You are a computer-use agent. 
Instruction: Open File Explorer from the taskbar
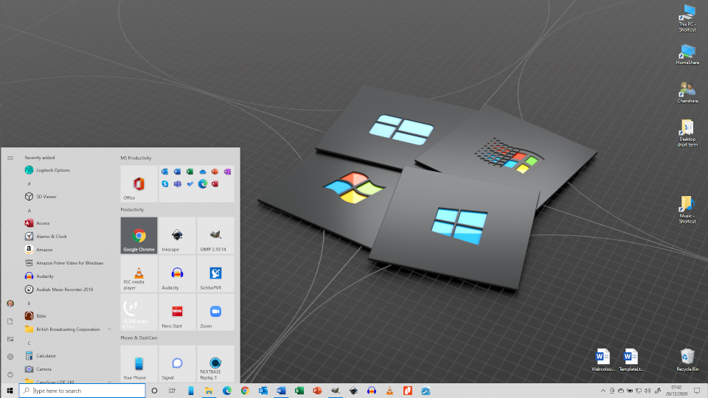pyautogui.click(x=209, y=391)
